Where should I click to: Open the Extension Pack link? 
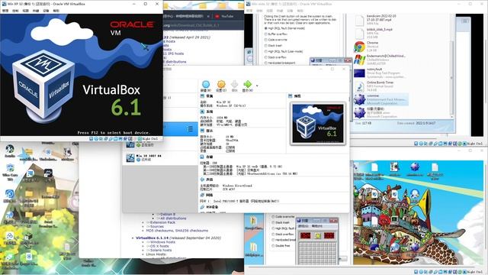pyautogui.click(x=162, y=222)
